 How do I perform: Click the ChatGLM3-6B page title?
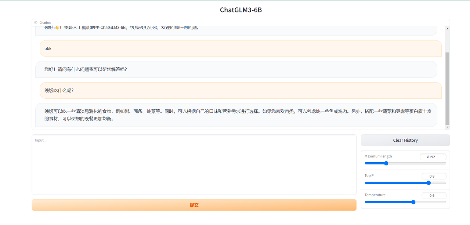pos(241,10)
